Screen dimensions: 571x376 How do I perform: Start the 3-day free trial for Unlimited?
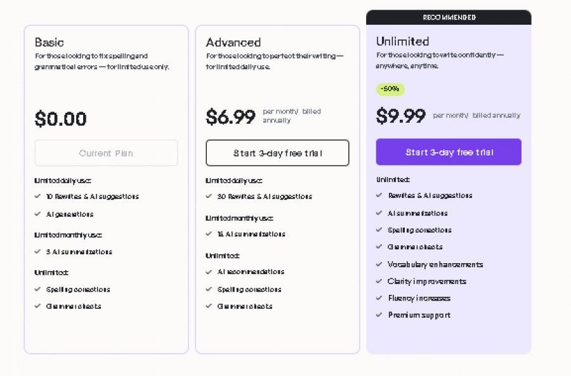(449, 152)
